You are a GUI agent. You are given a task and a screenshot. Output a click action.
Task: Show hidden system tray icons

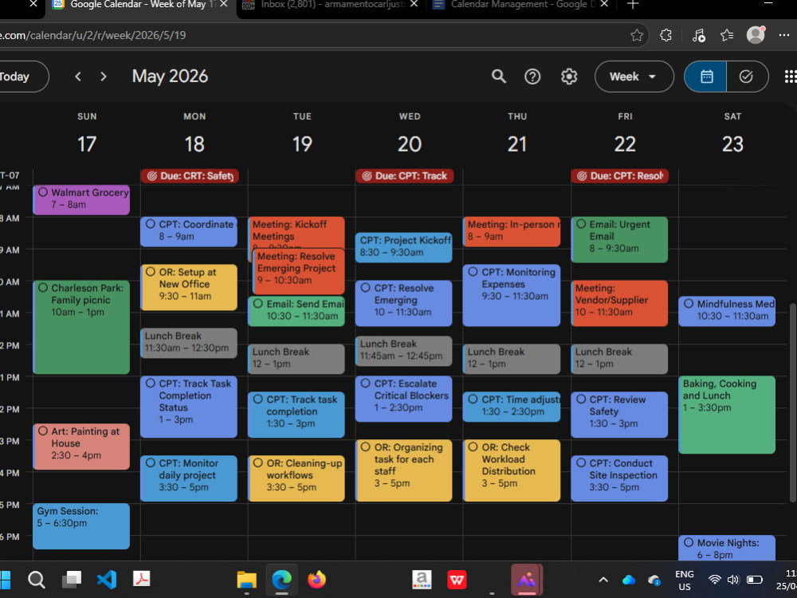(x=603, y=580)
